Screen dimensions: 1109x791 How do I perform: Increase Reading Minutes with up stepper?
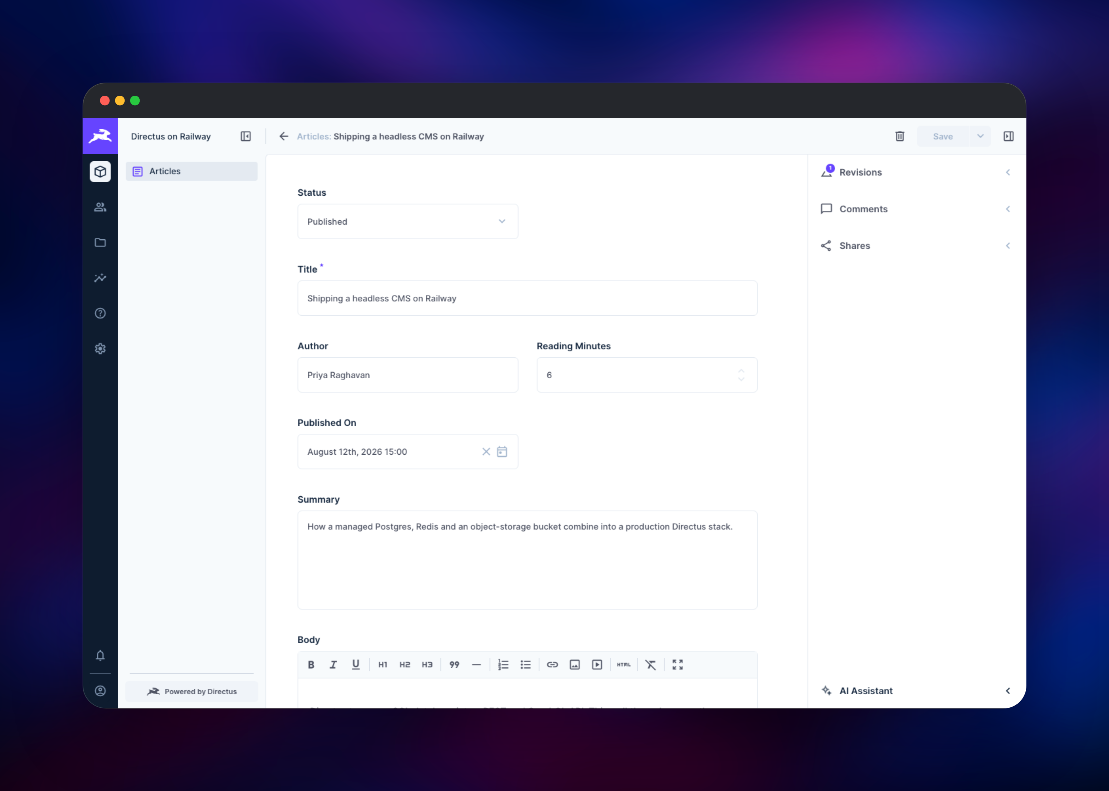coord(741,371)
